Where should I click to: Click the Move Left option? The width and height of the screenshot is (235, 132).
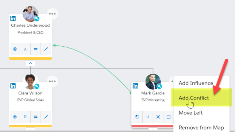190,113
